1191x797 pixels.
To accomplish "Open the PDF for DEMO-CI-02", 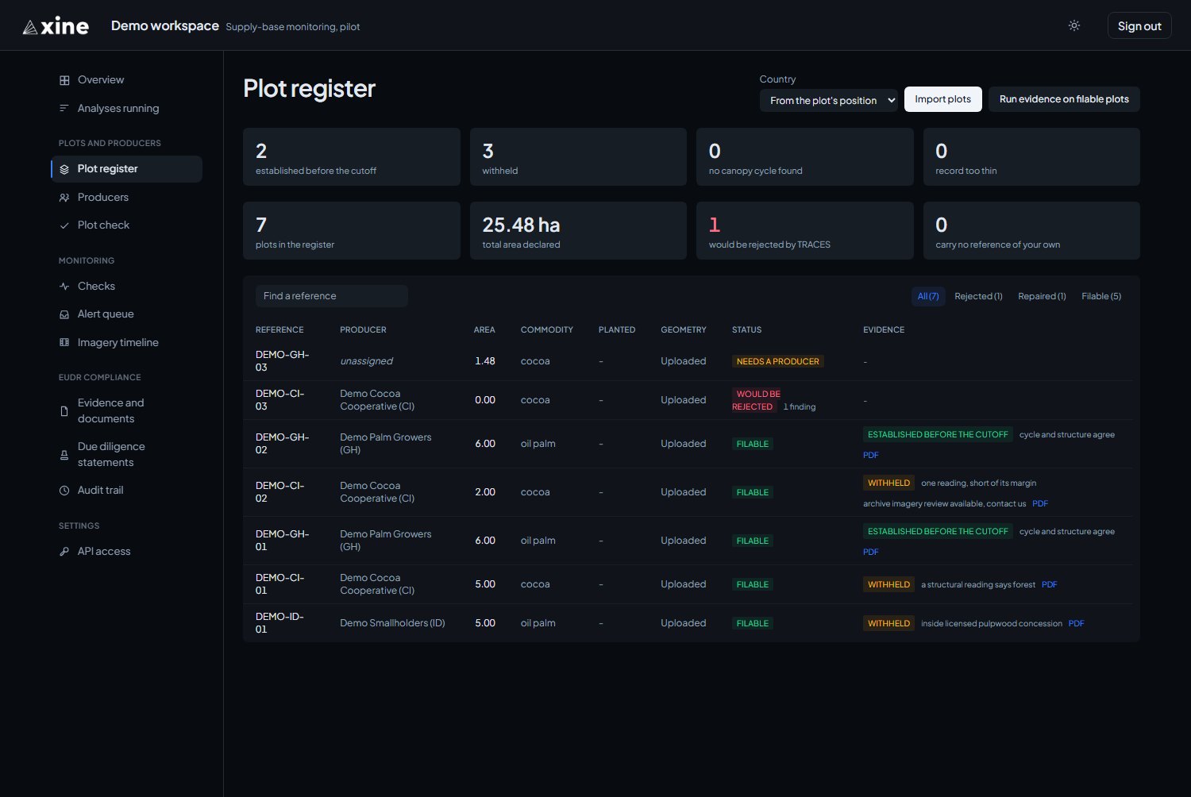I will pos(1040,503).
